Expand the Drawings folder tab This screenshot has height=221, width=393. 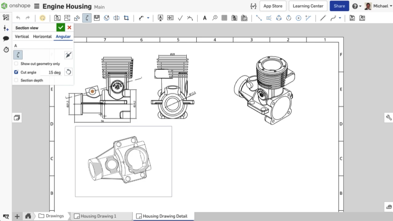[51, 216]
